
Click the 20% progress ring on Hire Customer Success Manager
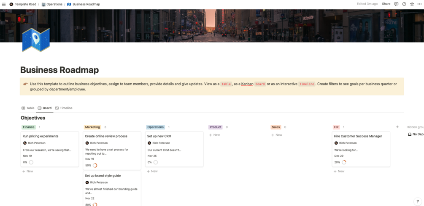click(x=344, y=162)
